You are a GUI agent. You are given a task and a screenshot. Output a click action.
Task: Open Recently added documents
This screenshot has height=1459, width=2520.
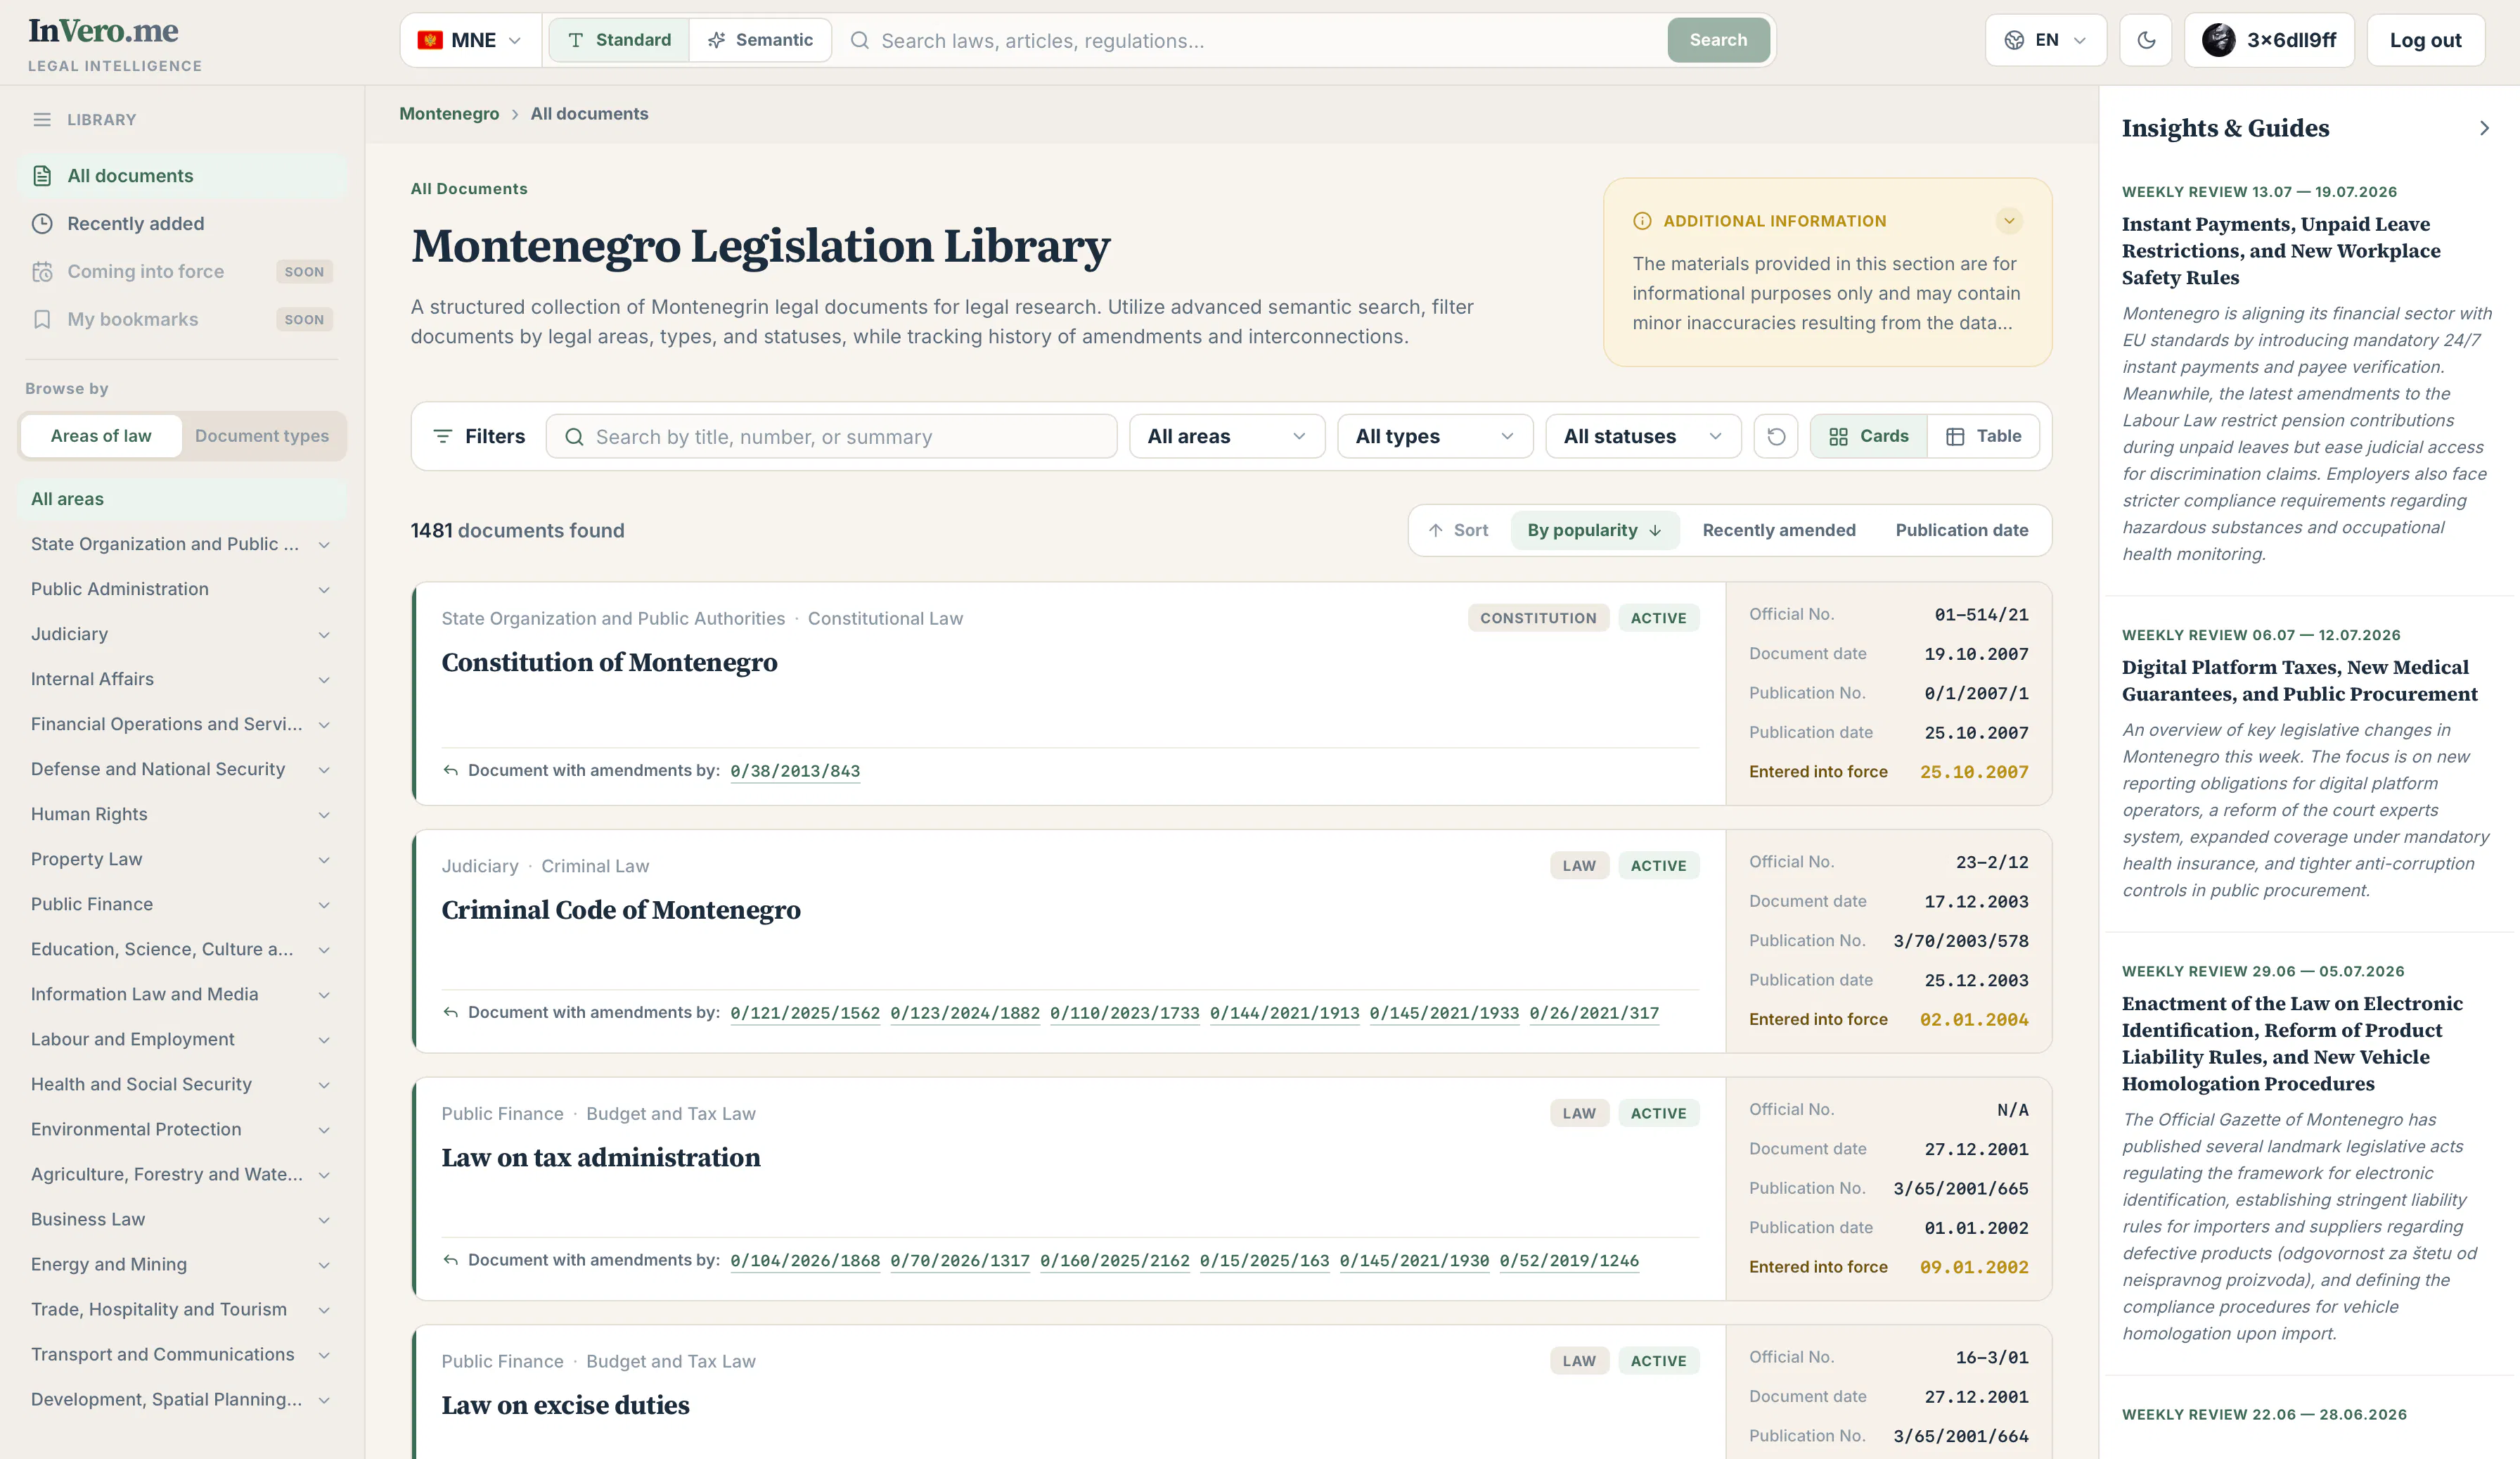click(182, 223)
